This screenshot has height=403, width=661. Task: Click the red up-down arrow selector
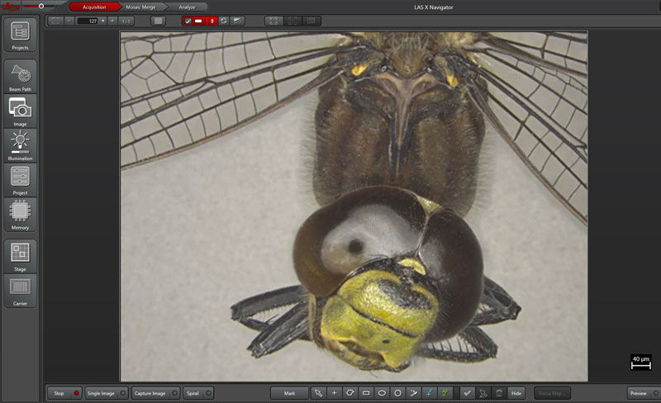pyautogui.click(x=212, y=20)
